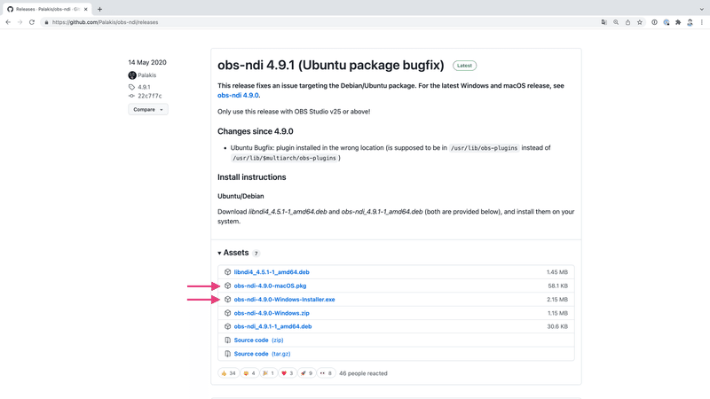Follow the obs-ndi 4.9.0 link
The height and width of the screenshot is (399, 710).
click(238, 96)
